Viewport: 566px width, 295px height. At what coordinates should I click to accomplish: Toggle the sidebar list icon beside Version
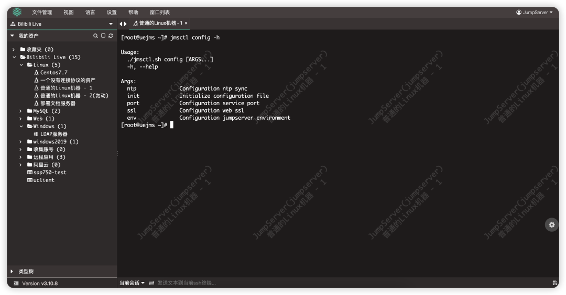(16, 283)
